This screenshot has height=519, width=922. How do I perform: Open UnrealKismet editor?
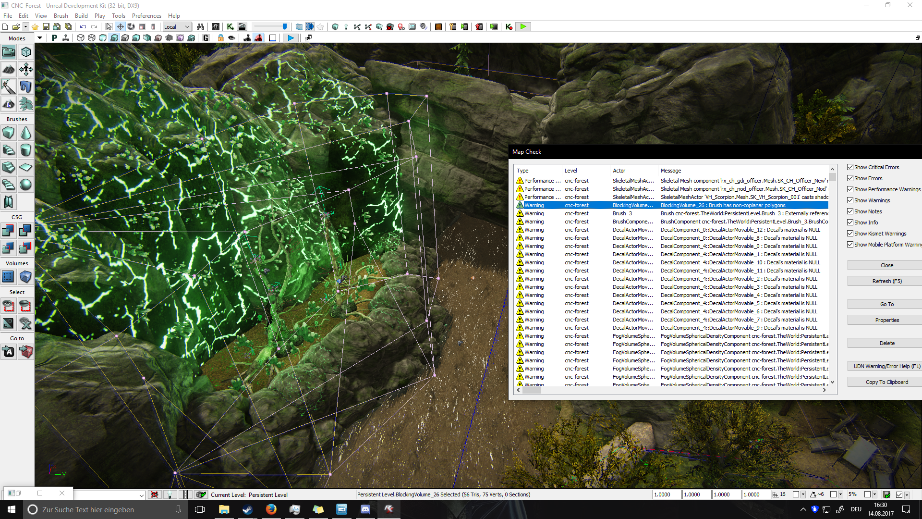[x=230, y=27]
